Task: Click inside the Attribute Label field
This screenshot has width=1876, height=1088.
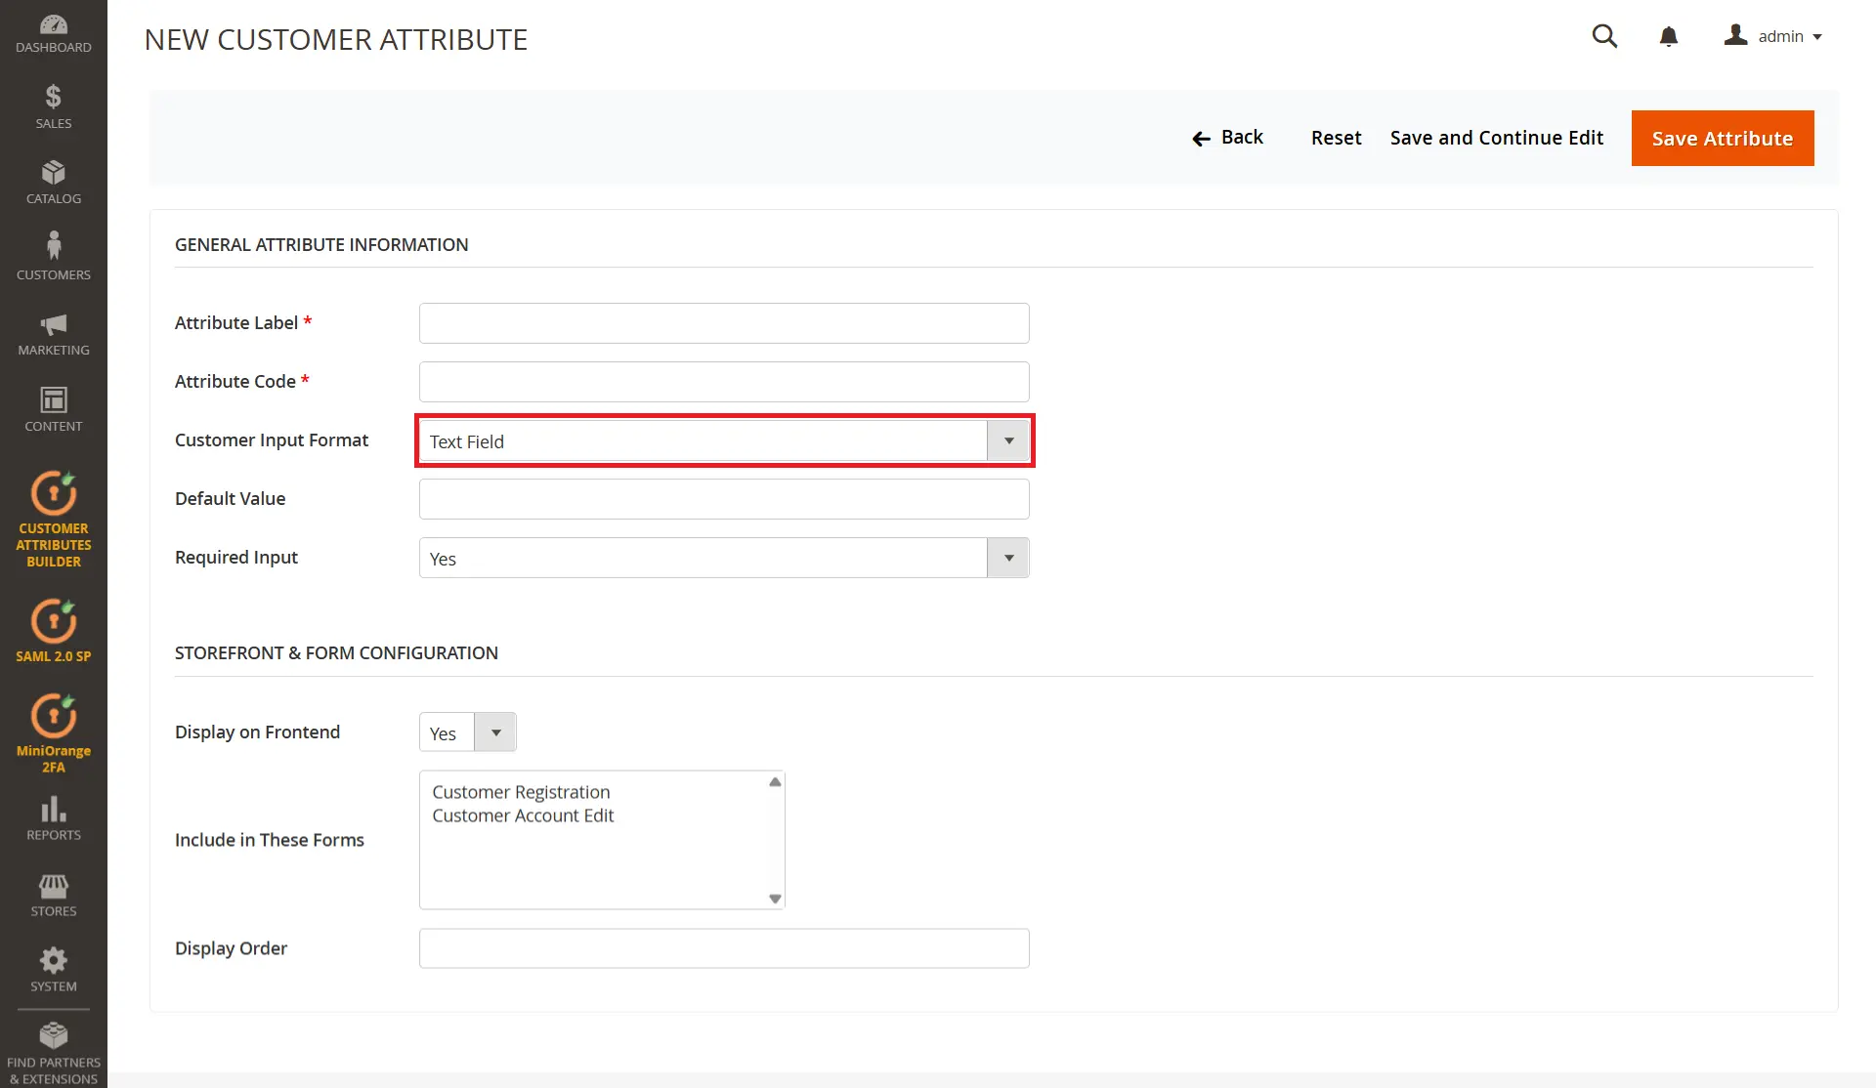Action: coord(723,322)
